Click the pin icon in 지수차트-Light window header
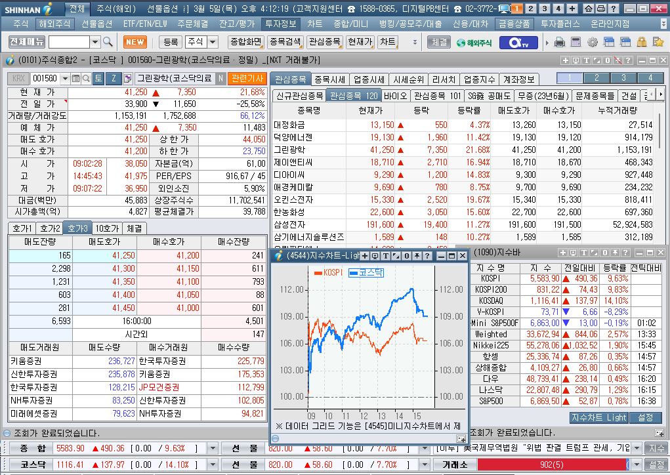The width and height of the screenshot is (670, 475). pos(417,256)
